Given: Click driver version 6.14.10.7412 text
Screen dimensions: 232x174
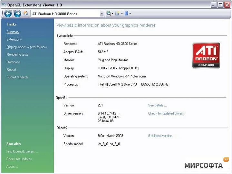Looking at the screenshot, I should click(107, 113).
